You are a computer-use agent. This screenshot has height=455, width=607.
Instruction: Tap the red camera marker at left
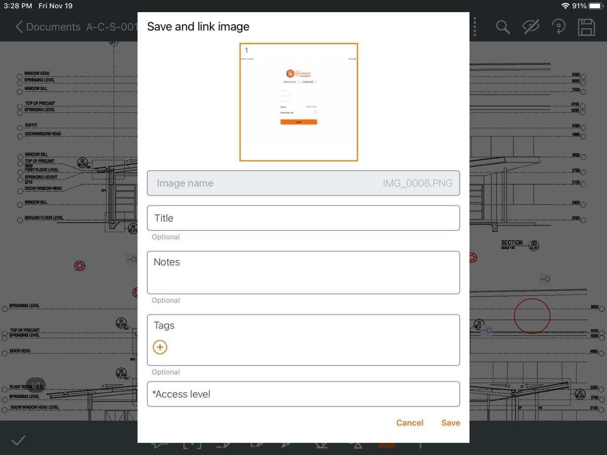coord(79,266)
